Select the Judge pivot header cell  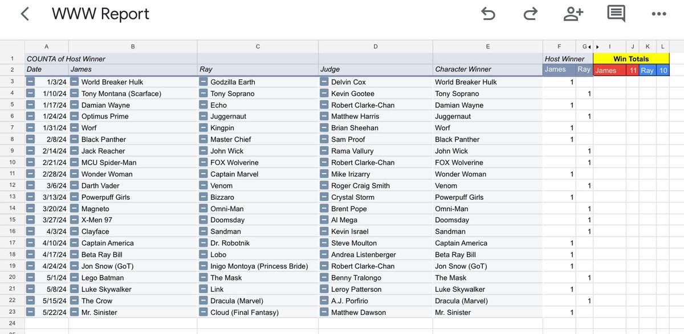[376, 69]
